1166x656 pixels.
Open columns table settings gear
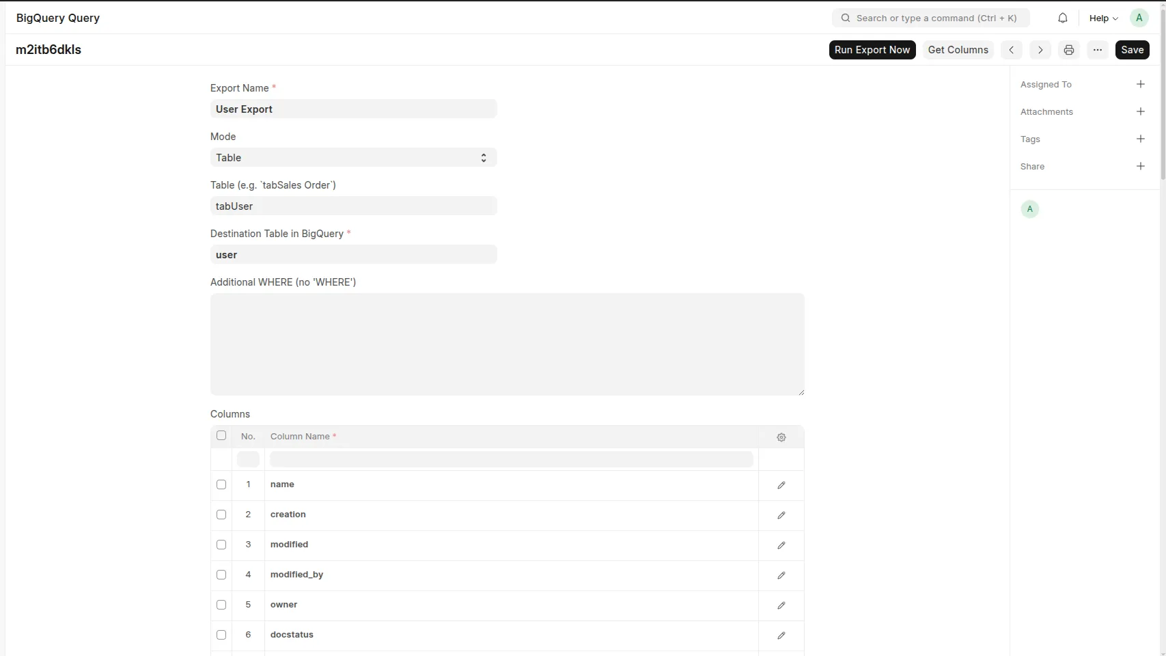point(781,437)
